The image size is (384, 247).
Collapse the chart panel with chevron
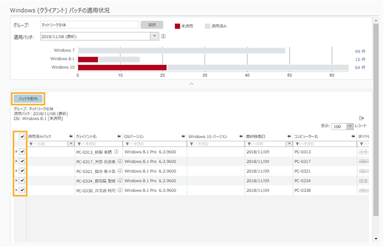click(191, 84)
